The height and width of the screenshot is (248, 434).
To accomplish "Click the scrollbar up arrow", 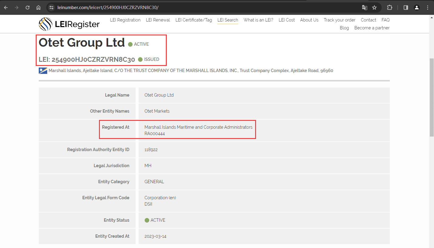I will tap(432, 18).
